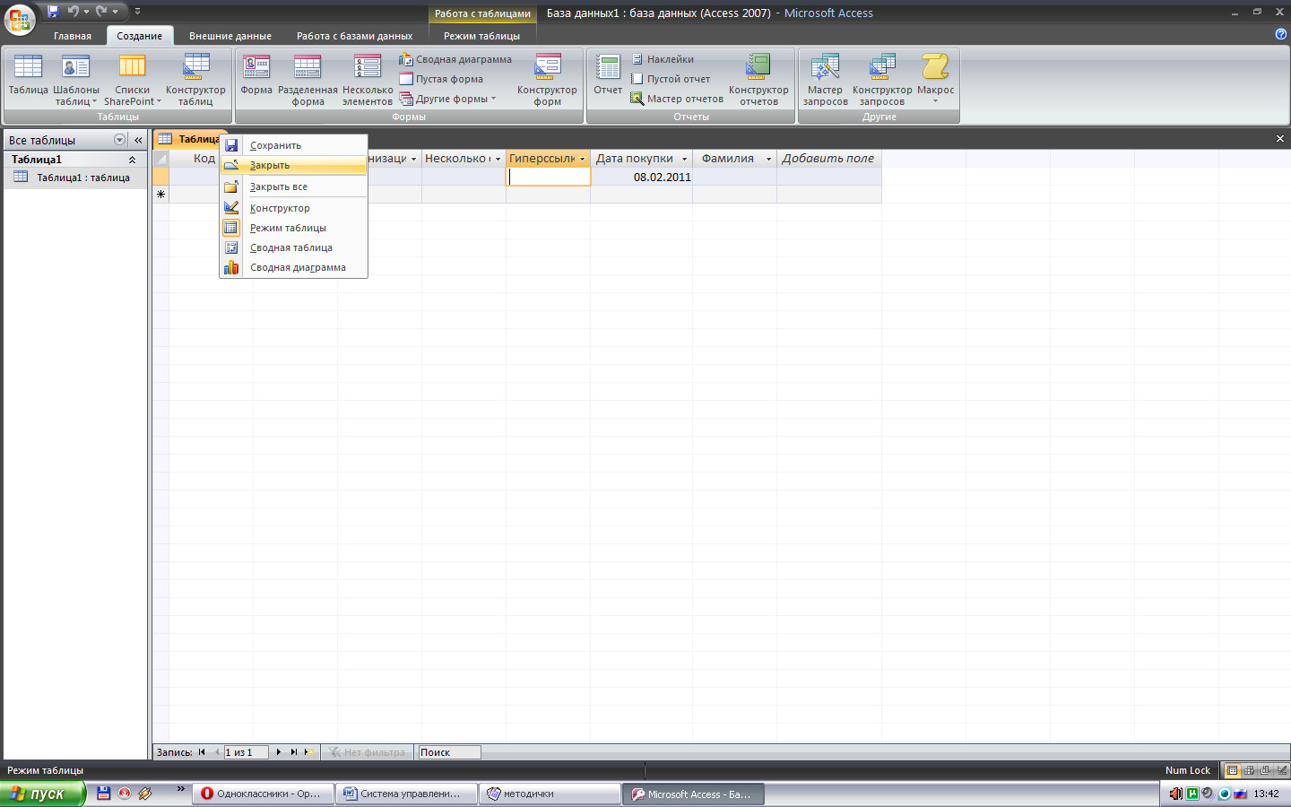Click Добавить поле column header
This screenshot has height=807, width=1291.
point(828,159)
